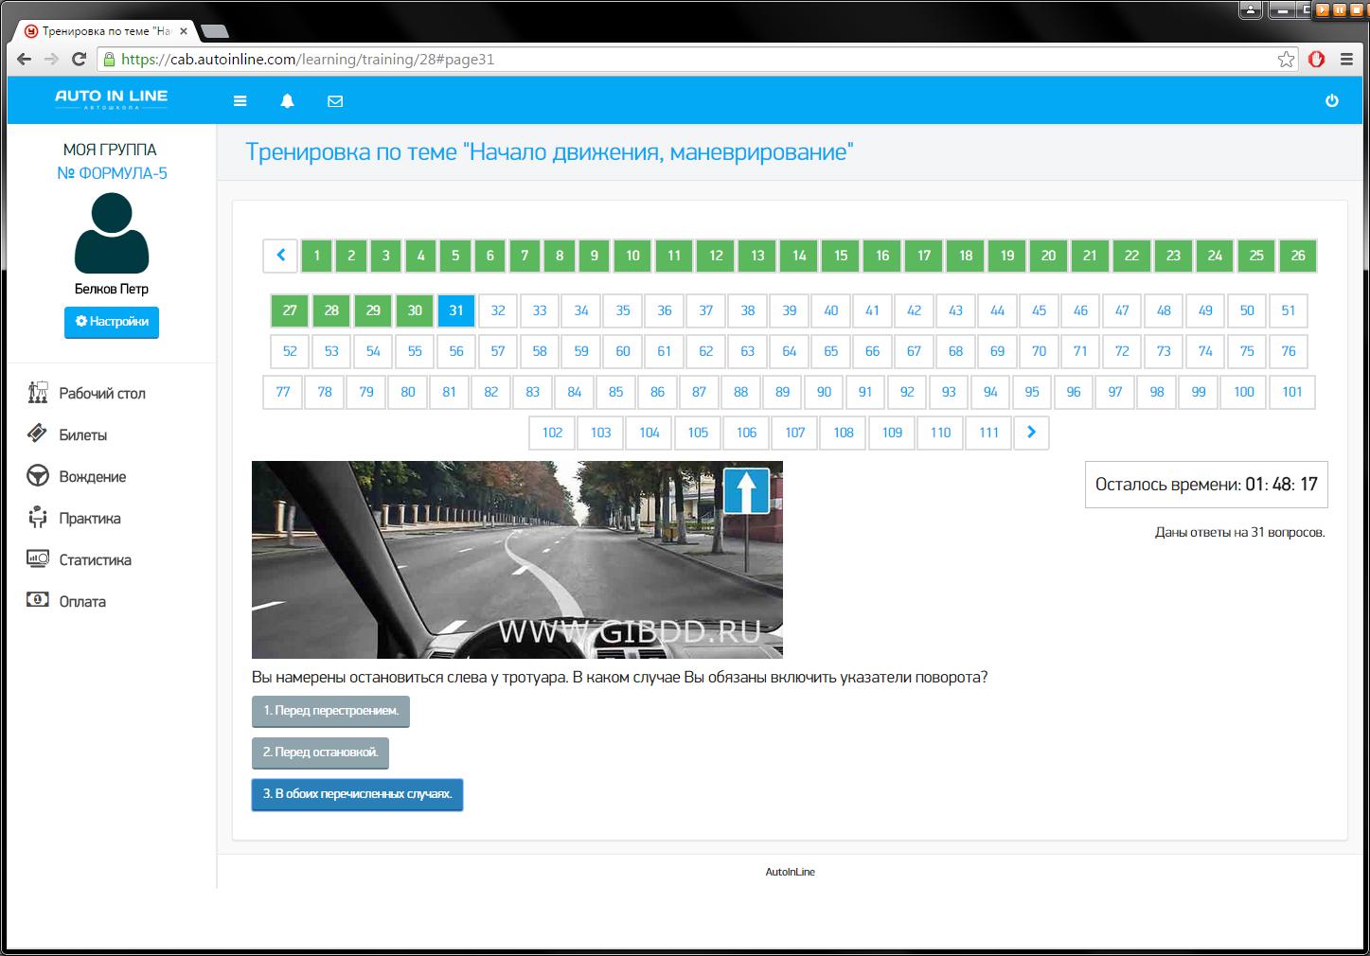Close the Тренировка по теме browser tab
This screenshot has height=956, width=1370.
click(183, 31)
